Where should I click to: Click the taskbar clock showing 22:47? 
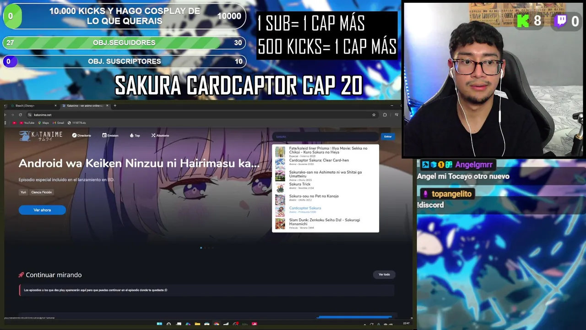tap(406, 324)
